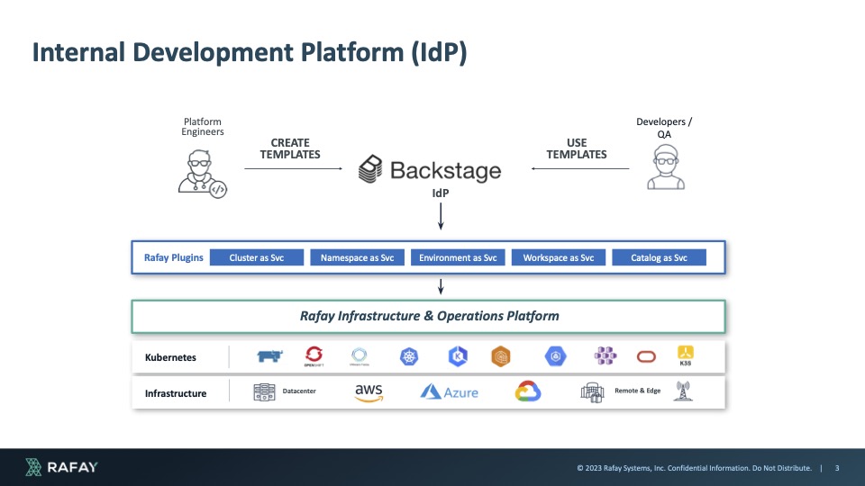This screenshot has width=865, height=486.
Task: Click the Remote & Edge building icon
Action: [x=592, y=392]
